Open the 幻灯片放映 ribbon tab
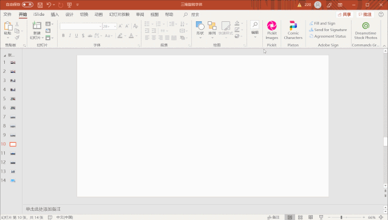This screenshot has height=220, width=388. (119, 15)
